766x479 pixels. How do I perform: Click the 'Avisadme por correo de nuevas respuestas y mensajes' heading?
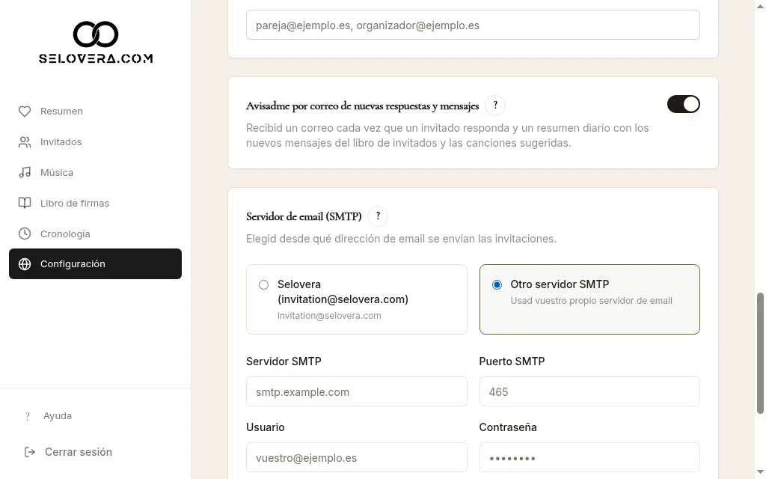pos(363,106)
